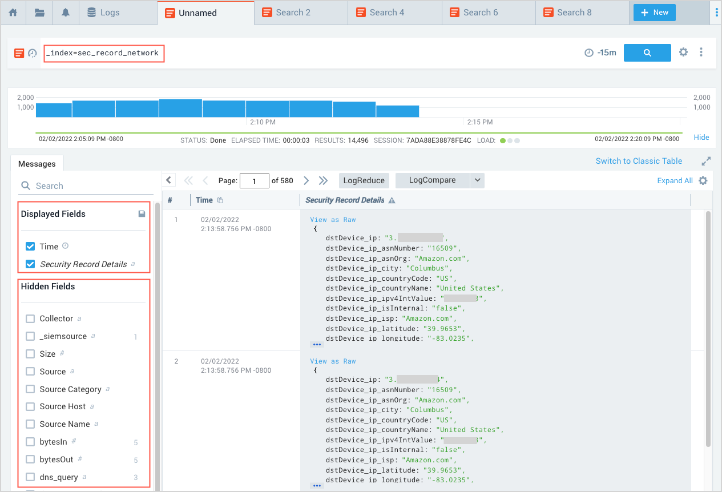The width and height of the screenshot is (722, 492).
Task: Open the Alerts bell icon tab
Action: (x=66, y=13)
